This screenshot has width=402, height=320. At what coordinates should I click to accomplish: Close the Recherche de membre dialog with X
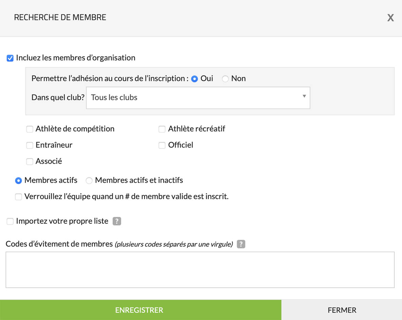(x=390, y=18)
